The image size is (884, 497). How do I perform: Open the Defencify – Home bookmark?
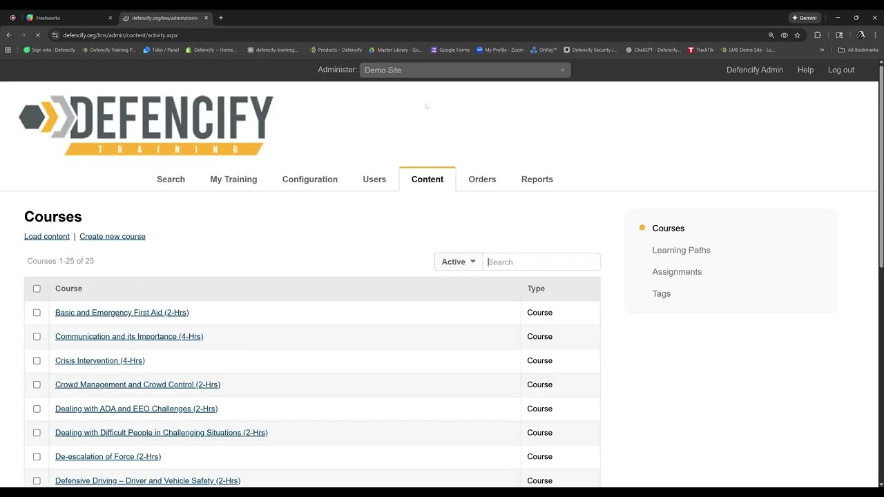[211, 50]
